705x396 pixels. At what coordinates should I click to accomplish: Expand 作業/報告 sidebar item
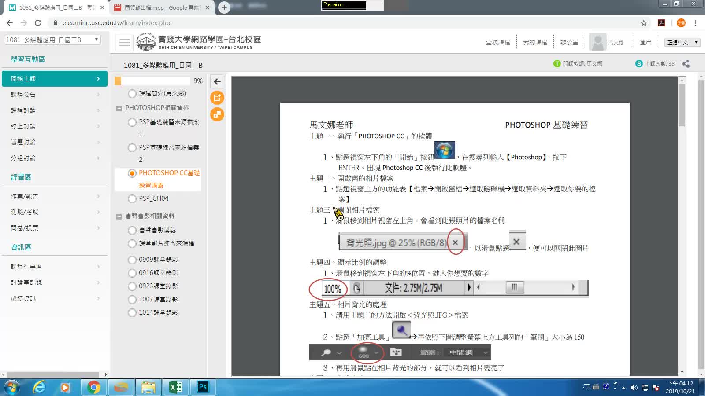[x=55, y=196]
